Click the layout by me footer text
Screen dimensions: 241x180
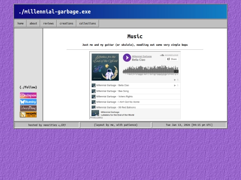(x=116, y=125)
